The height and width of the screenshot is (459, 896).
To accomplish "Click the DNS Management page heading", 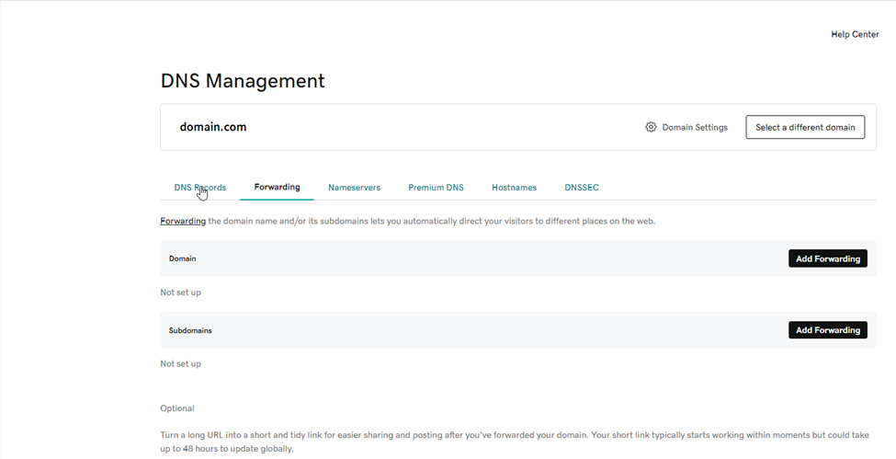I will coord(243,81).
